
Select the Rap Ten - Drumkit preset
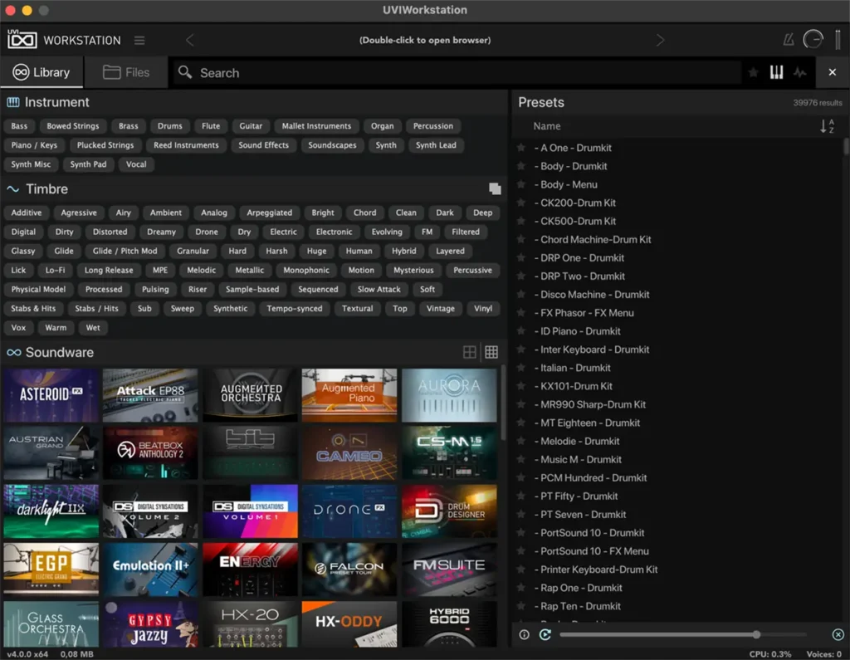[578, 606]
